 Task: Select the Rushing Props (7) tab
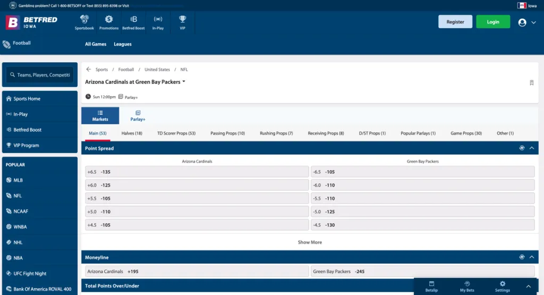276,133
